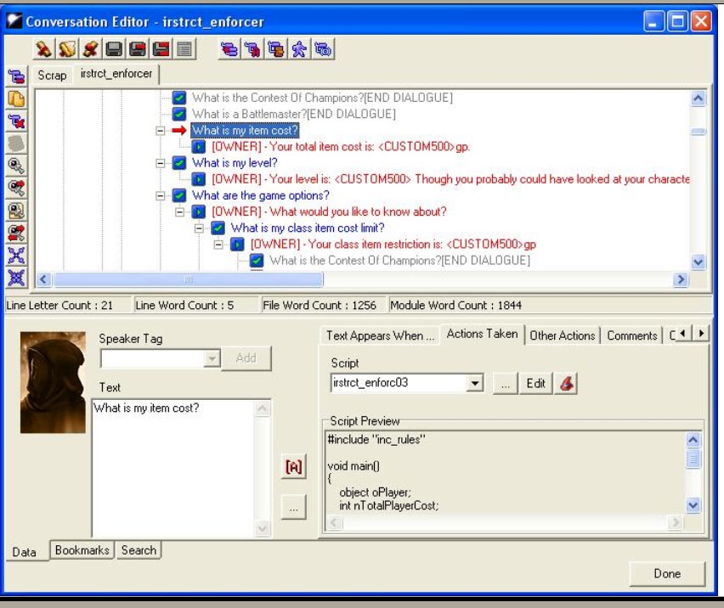The width and height of the screenshot is (724, 608).
Task: Collapse the "What is my item cost?" node
Action: coord(161,131)
